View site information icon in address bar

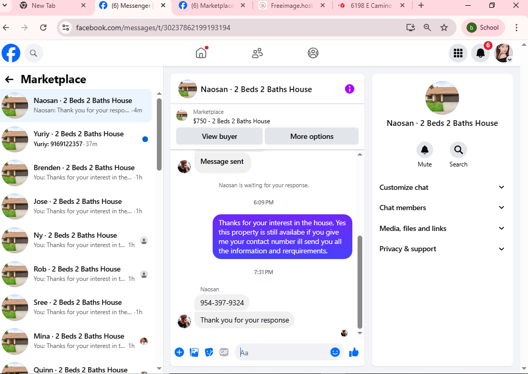click(66, 28)
